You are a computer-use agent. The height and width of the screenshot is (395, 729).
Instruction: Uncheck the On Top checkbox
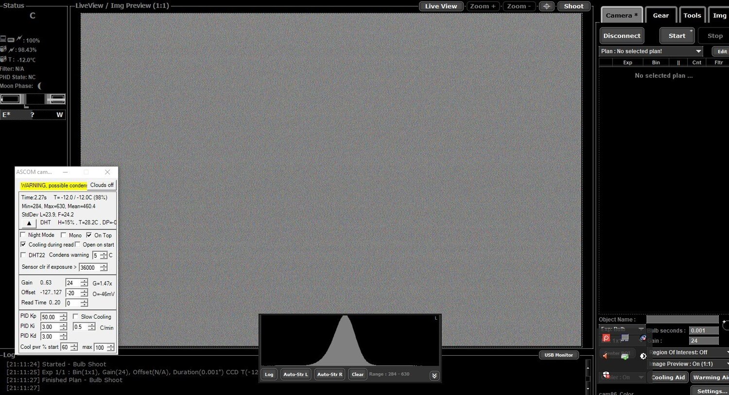point(89,235)
